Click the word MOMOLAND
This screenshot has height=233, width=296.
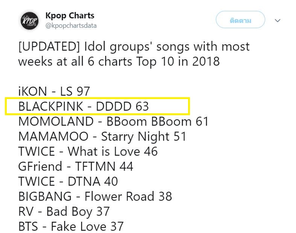pyautogui.click(x=56, y=121)
